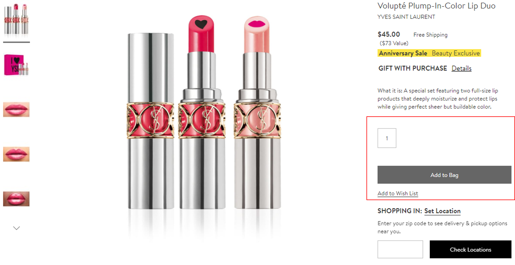
Task: Click the Volupté Plump-In-Color Lip Duo title
Action: click(x=436, y=6)
